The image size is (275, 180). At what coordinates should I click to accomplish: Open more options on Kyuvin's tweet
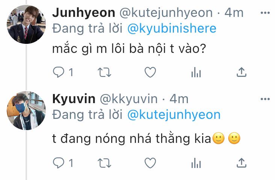[x=265, y=99]
